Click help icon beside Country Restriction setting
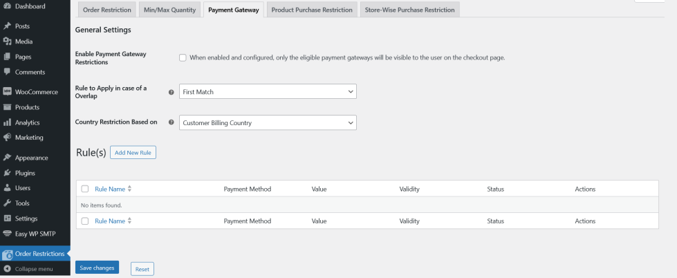Image resolution: width=677 pixels, height=278 pixels. 171,122
